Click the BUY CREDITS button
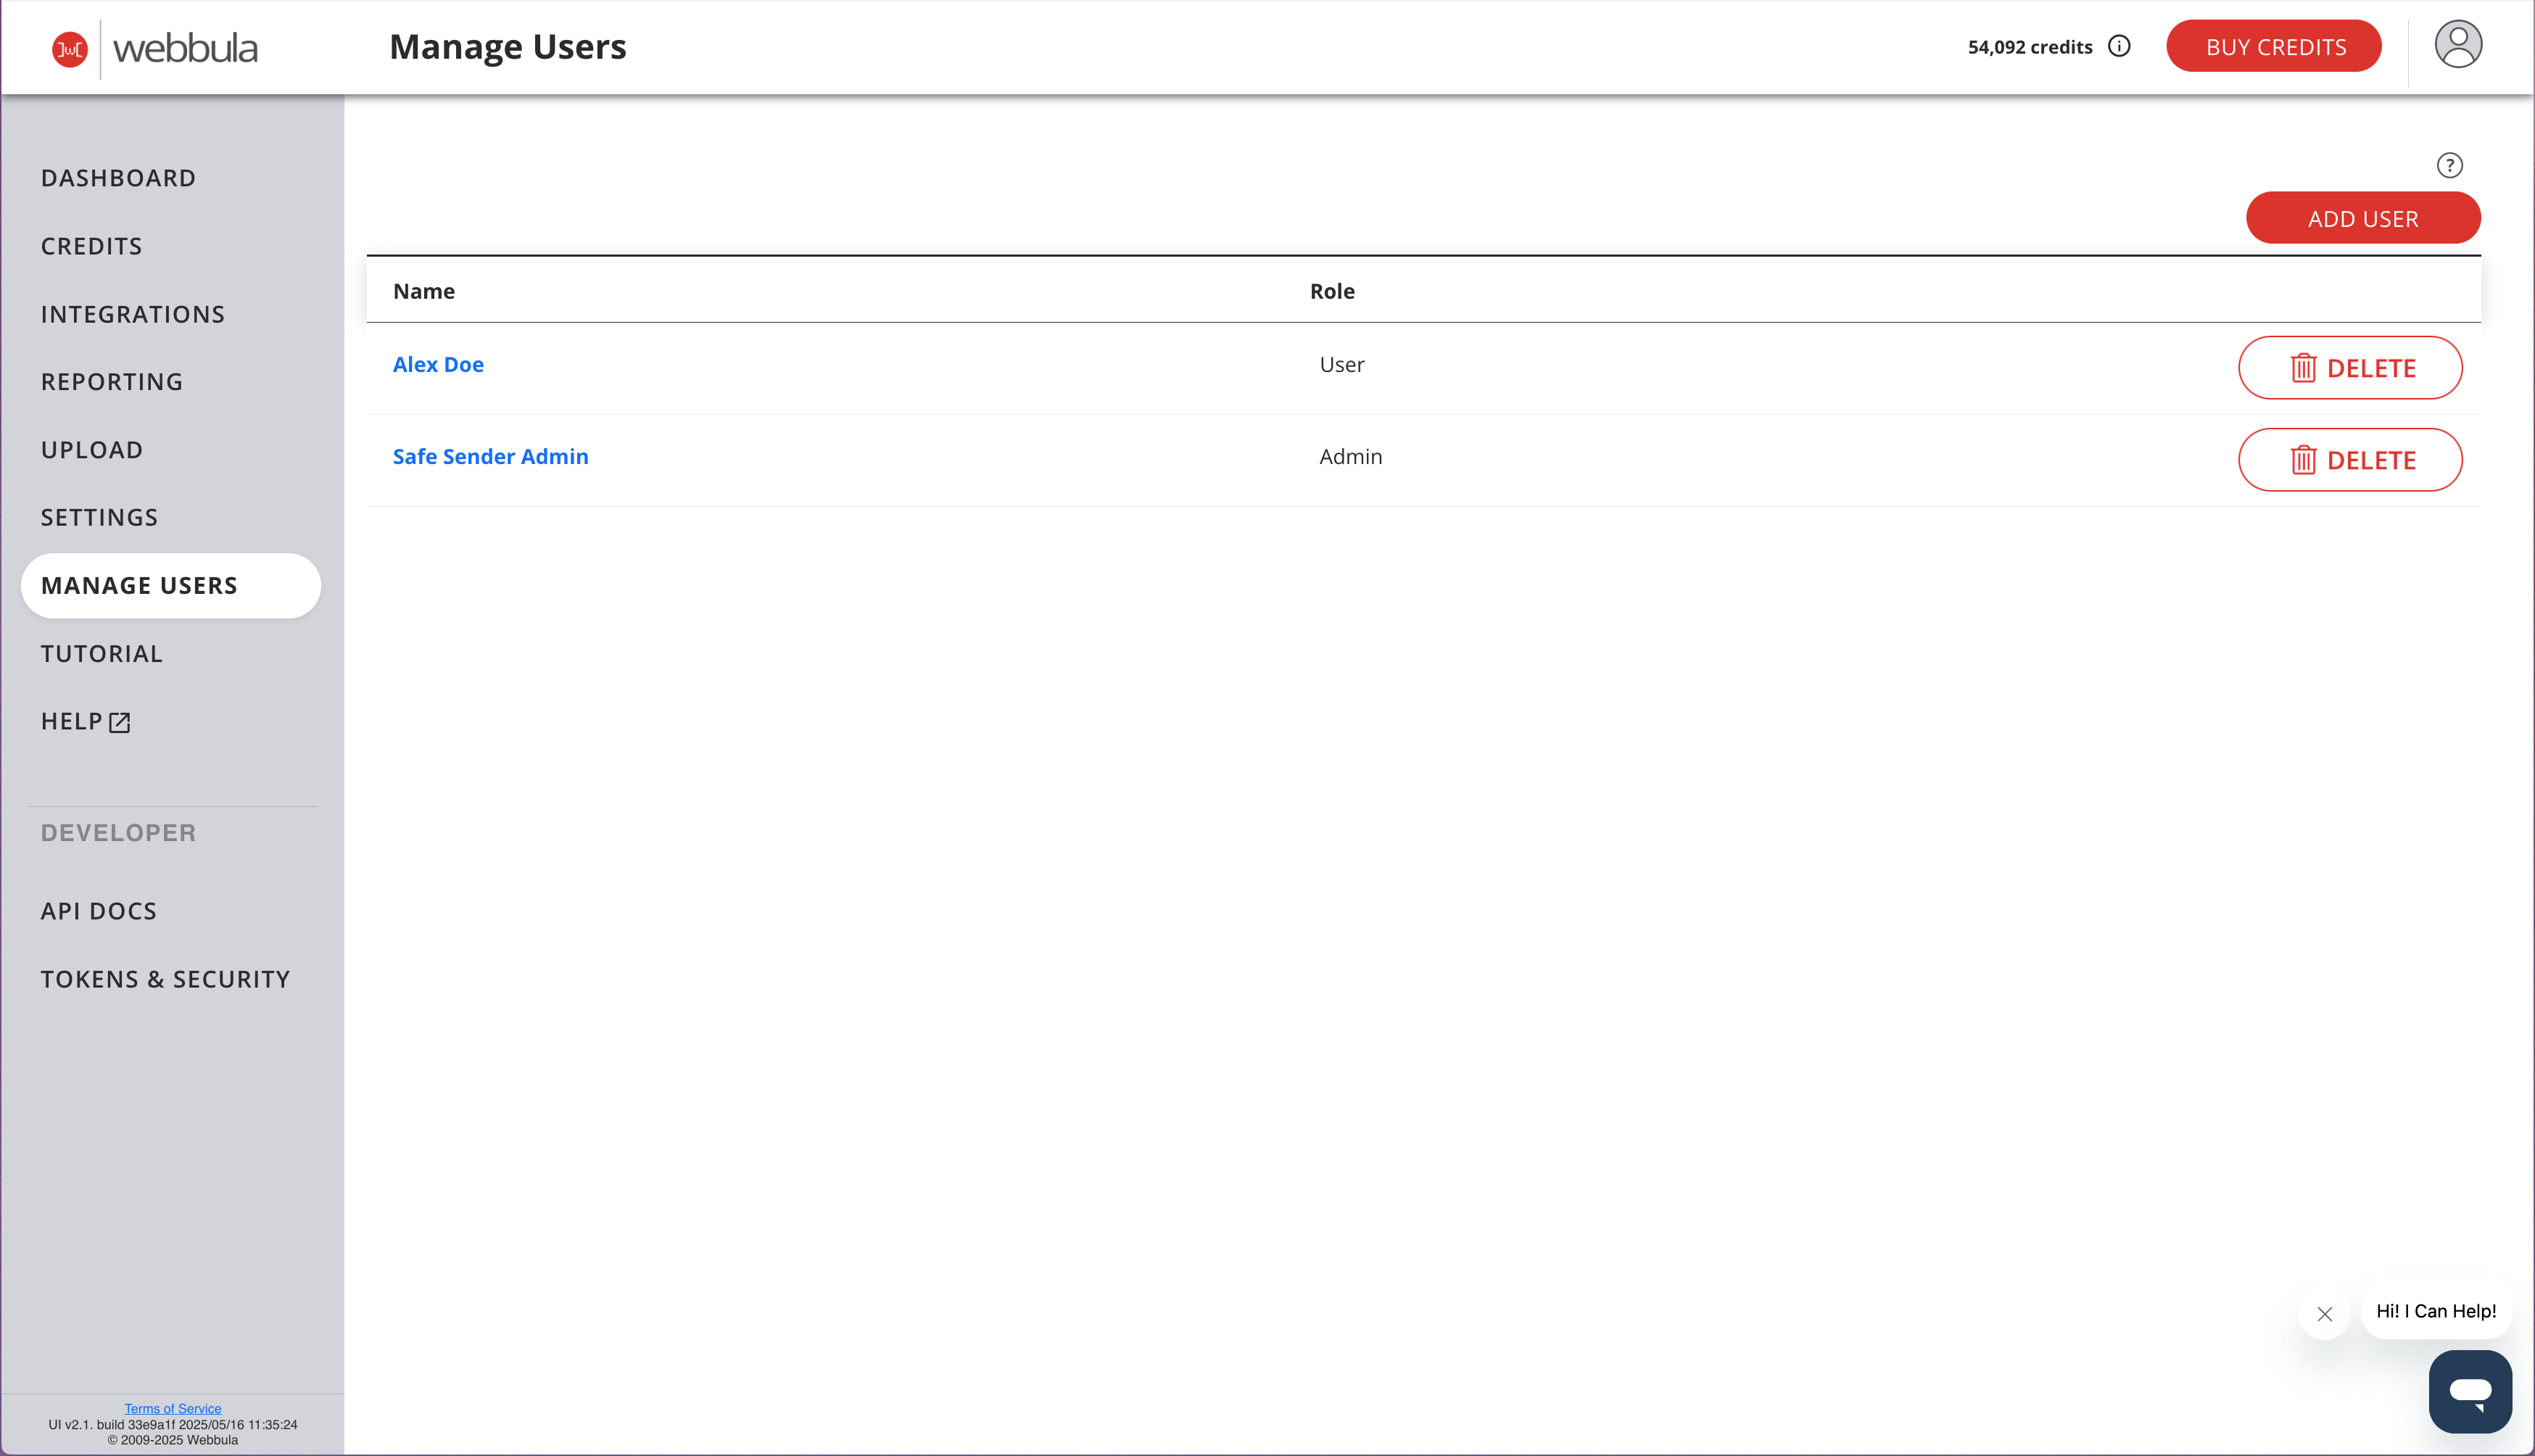This screenshot has height=1456, width=2535. pyautogui.click(x=2274, y=45)
